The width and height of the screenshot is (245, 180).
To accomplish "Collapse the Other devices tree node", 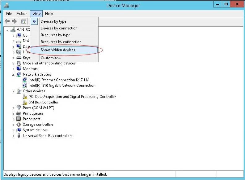I will click(13, 91).
